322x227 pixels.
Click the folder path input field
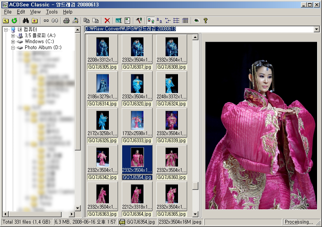point(199,29)
